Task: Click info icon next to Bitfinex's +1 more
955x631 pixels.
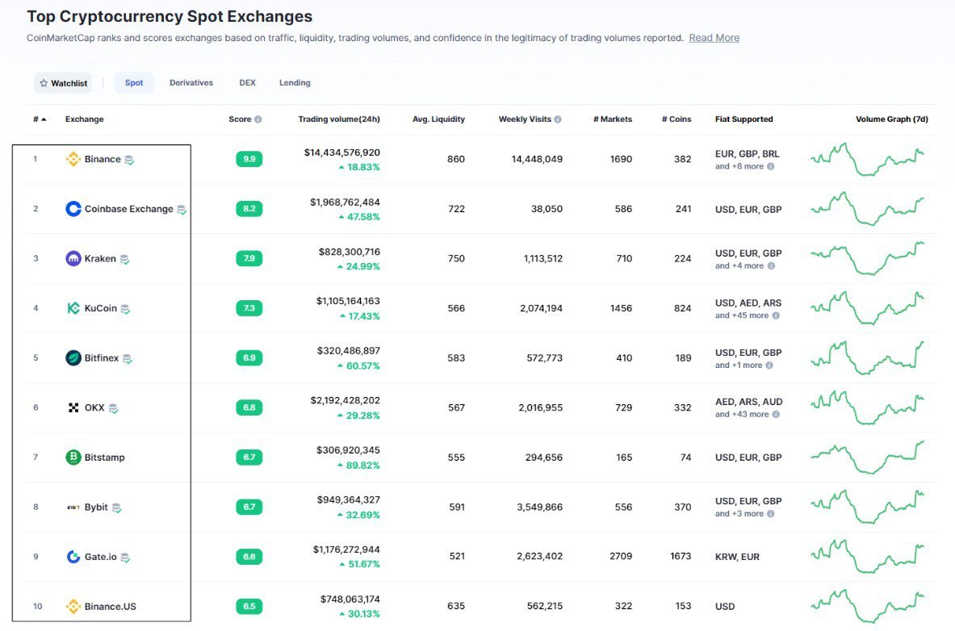Action: click(x=769, y=366)
